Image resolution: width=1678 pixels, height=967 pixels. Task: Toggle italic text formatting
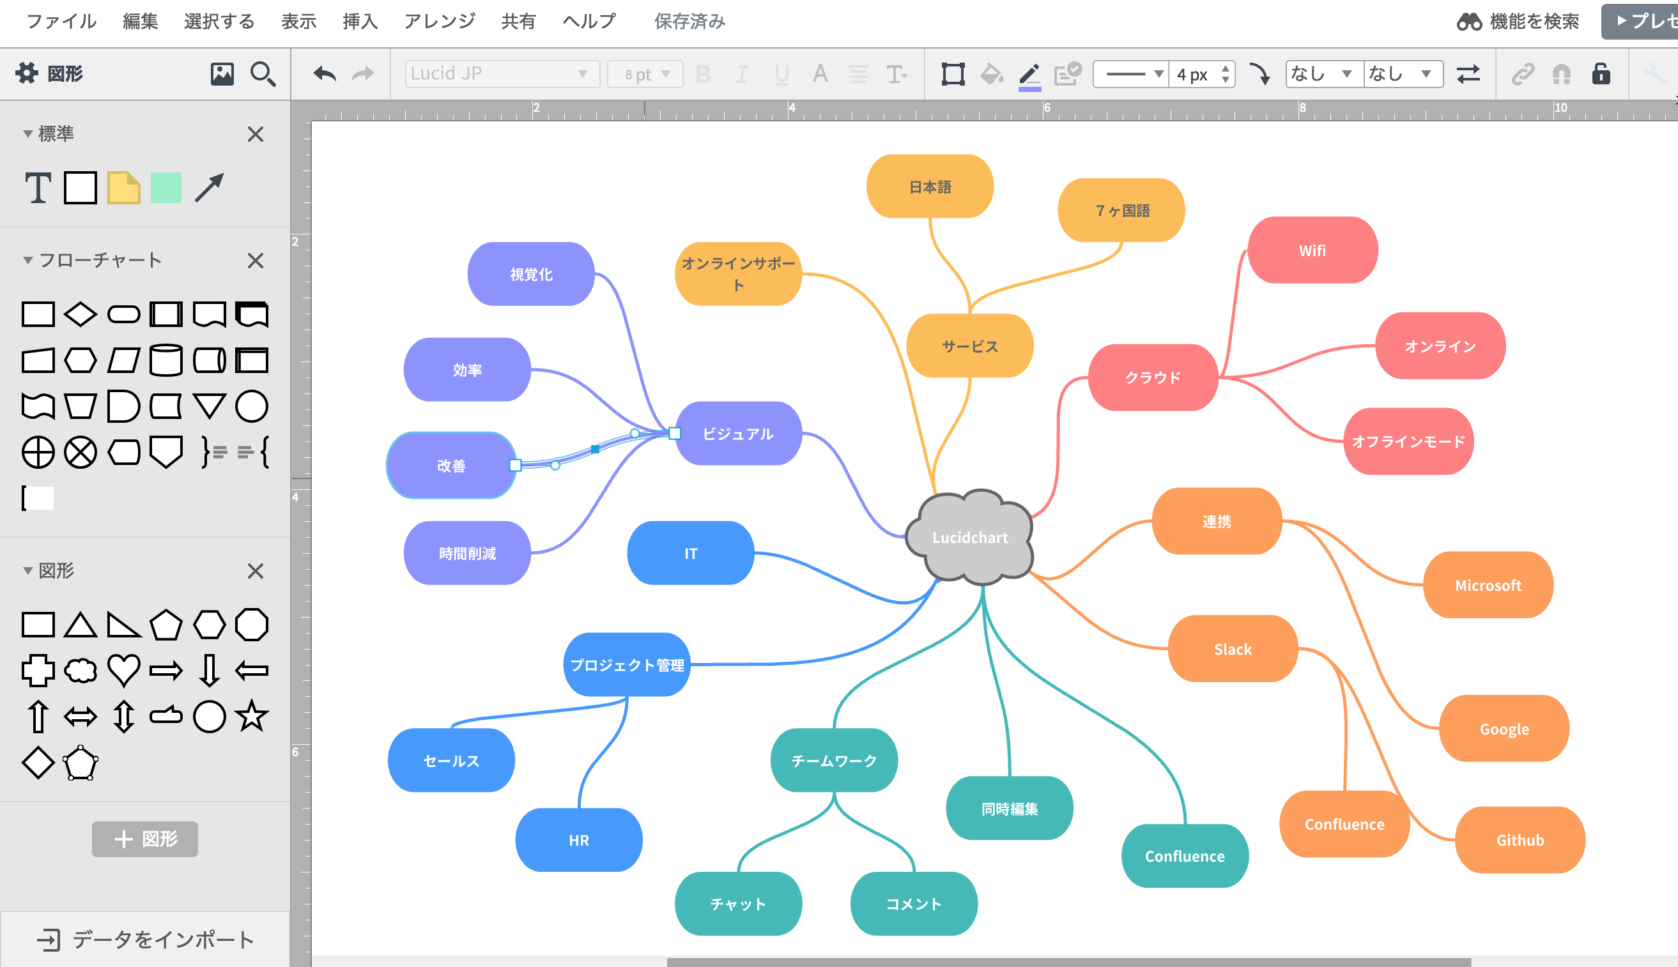click(742, 73)
